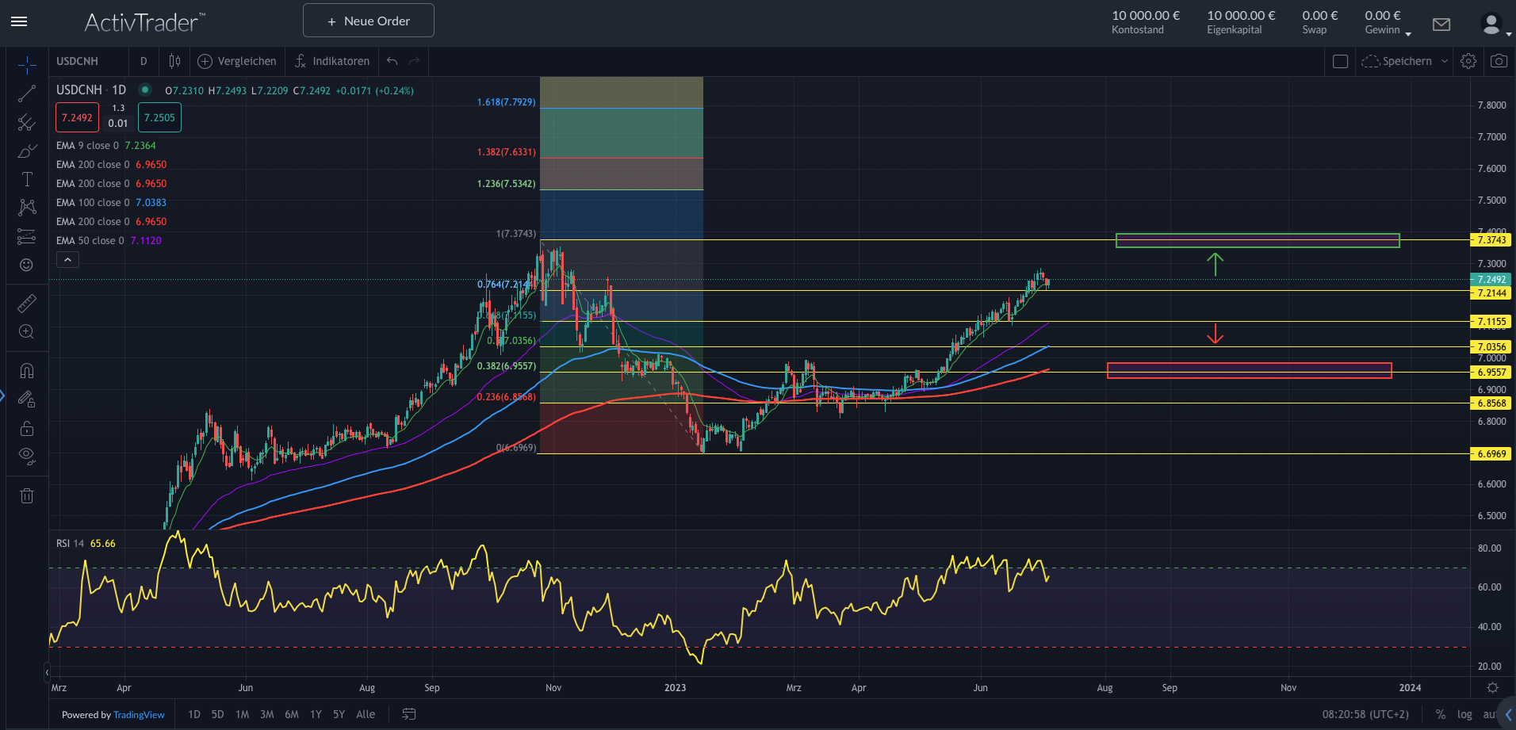Screen dimensions: 1516x730
Task: Open chart settings via the gear icon
Action: point(1468,61)
